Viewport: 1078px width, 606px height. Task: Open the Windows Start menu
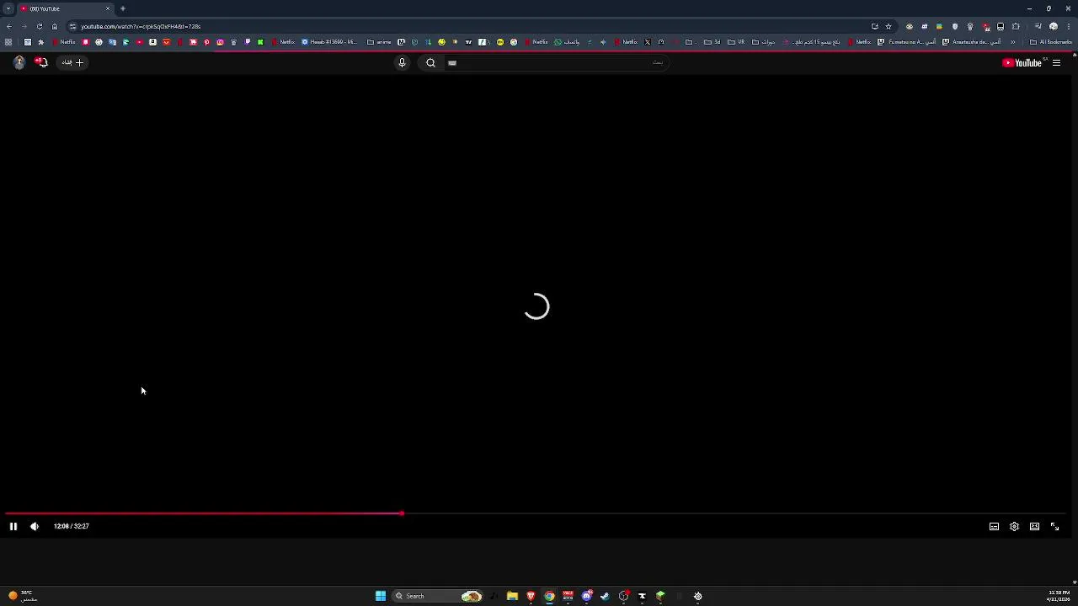pyautogui.click(x=381, y=596)
